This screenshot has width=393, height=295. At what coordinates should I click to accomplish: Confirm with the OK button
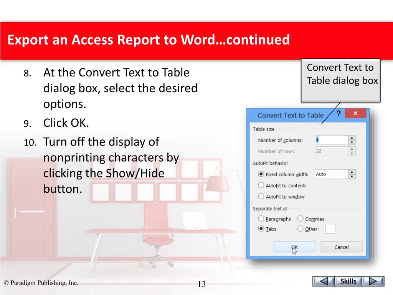tap(294, 247)
